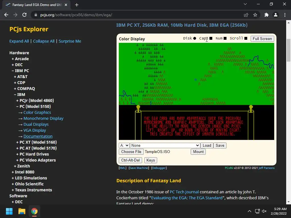Expand PC Video Adapters node

tap(36, 160)
